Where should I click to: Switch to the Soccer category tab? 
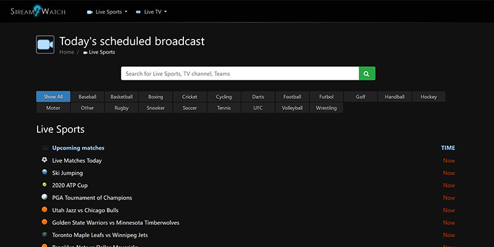190,108
